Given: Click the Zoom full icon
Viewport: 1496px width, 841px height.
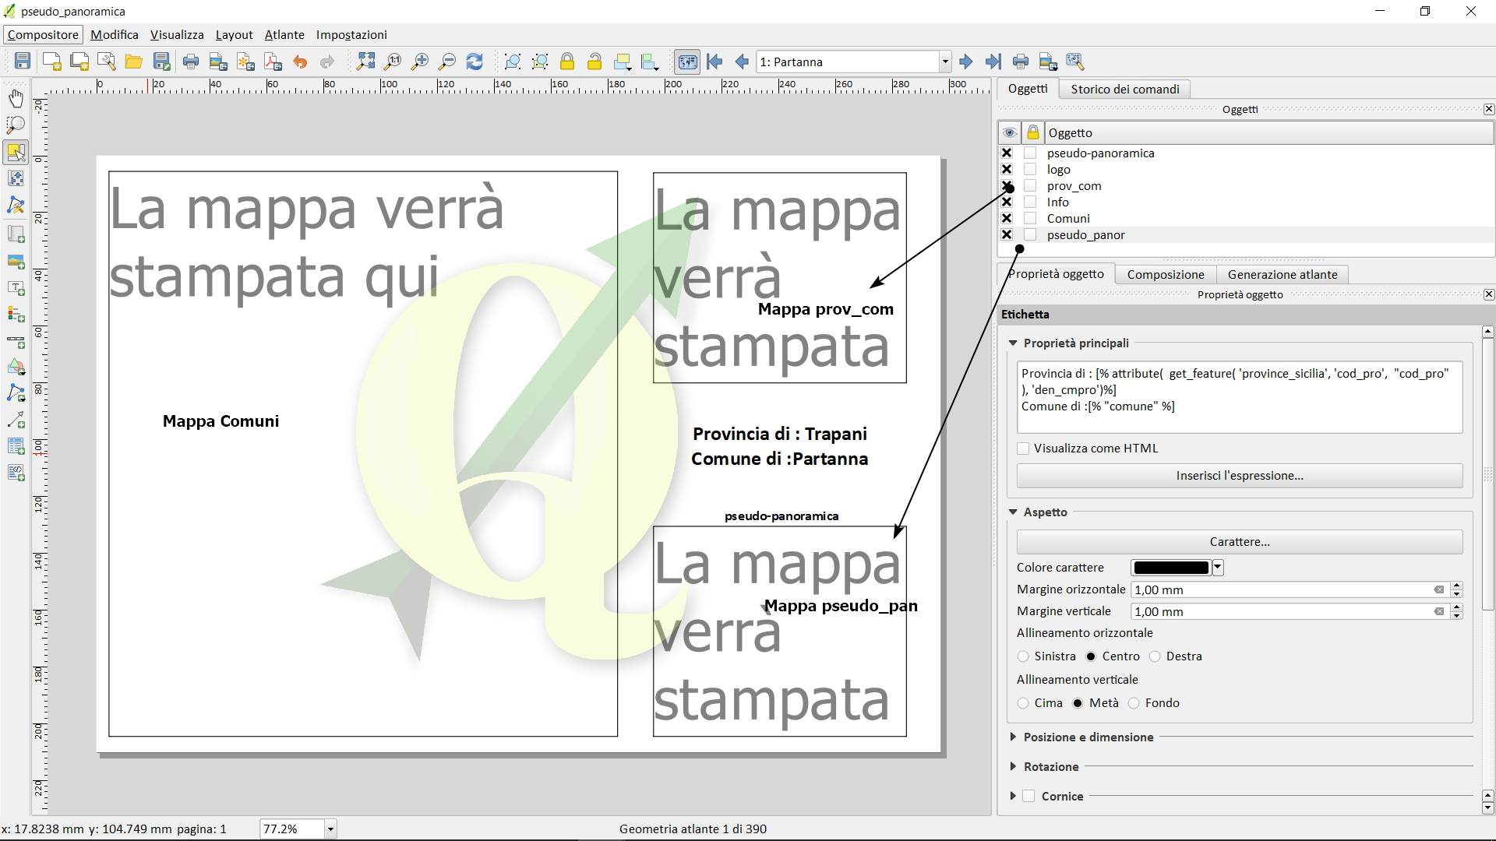Looking at the screenshot, I should 365,62.
